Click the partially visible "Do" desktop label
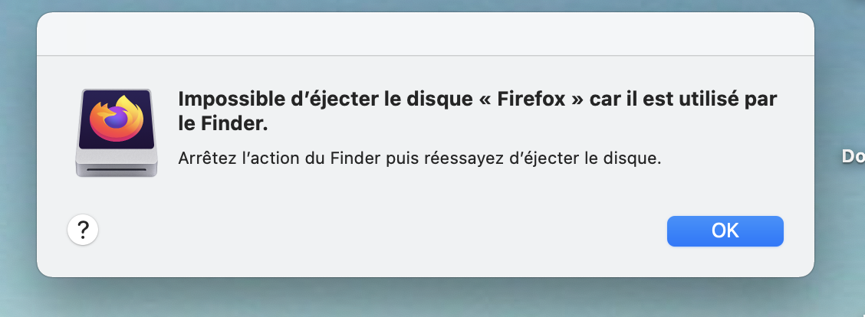 pos(853,156)
